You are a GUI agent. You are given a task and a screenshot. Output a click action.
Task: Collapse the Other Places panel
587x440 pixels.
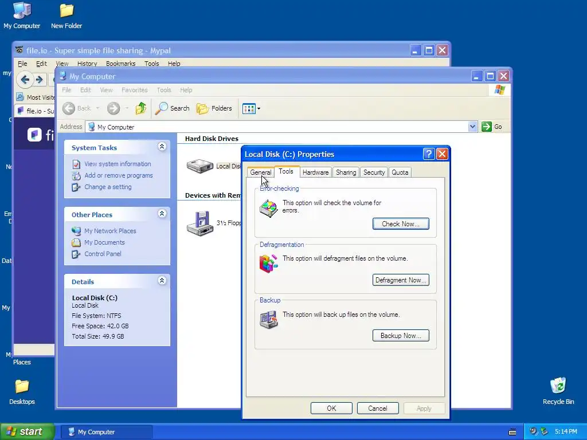(x=162, y=213)
